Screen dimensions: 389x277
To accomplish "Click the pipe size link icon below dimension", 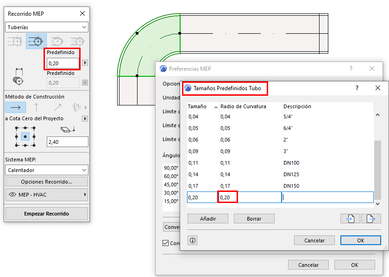I will tap(18, 77).
